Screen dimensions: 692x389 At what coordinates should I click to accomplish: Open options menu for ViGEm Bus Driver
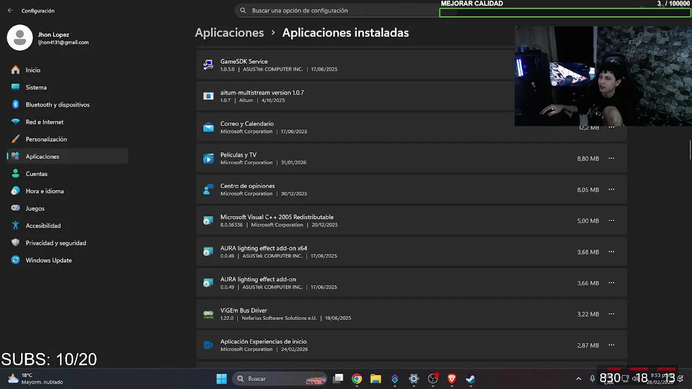[x=611, y=314]
